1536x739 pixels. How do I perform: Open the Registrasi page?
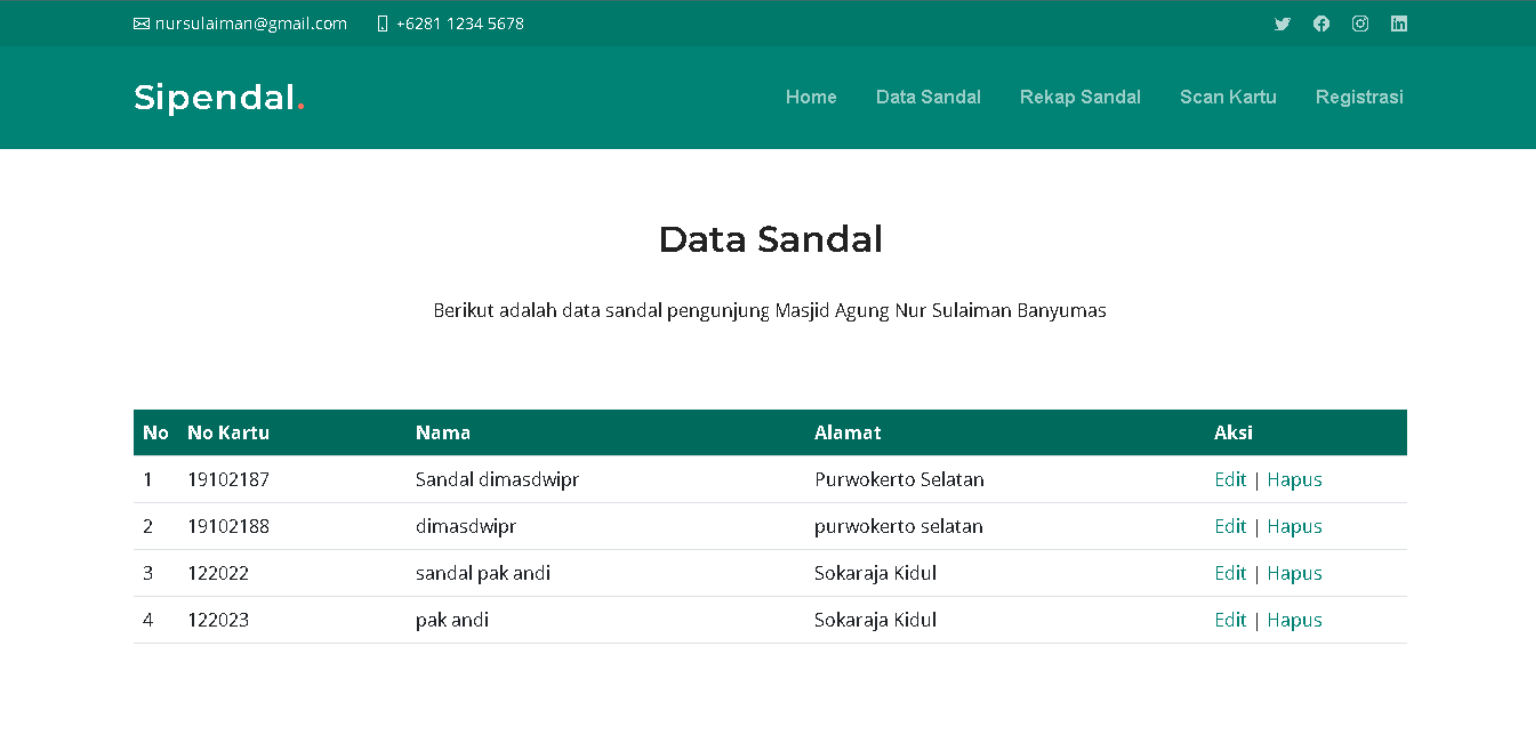1360,97
